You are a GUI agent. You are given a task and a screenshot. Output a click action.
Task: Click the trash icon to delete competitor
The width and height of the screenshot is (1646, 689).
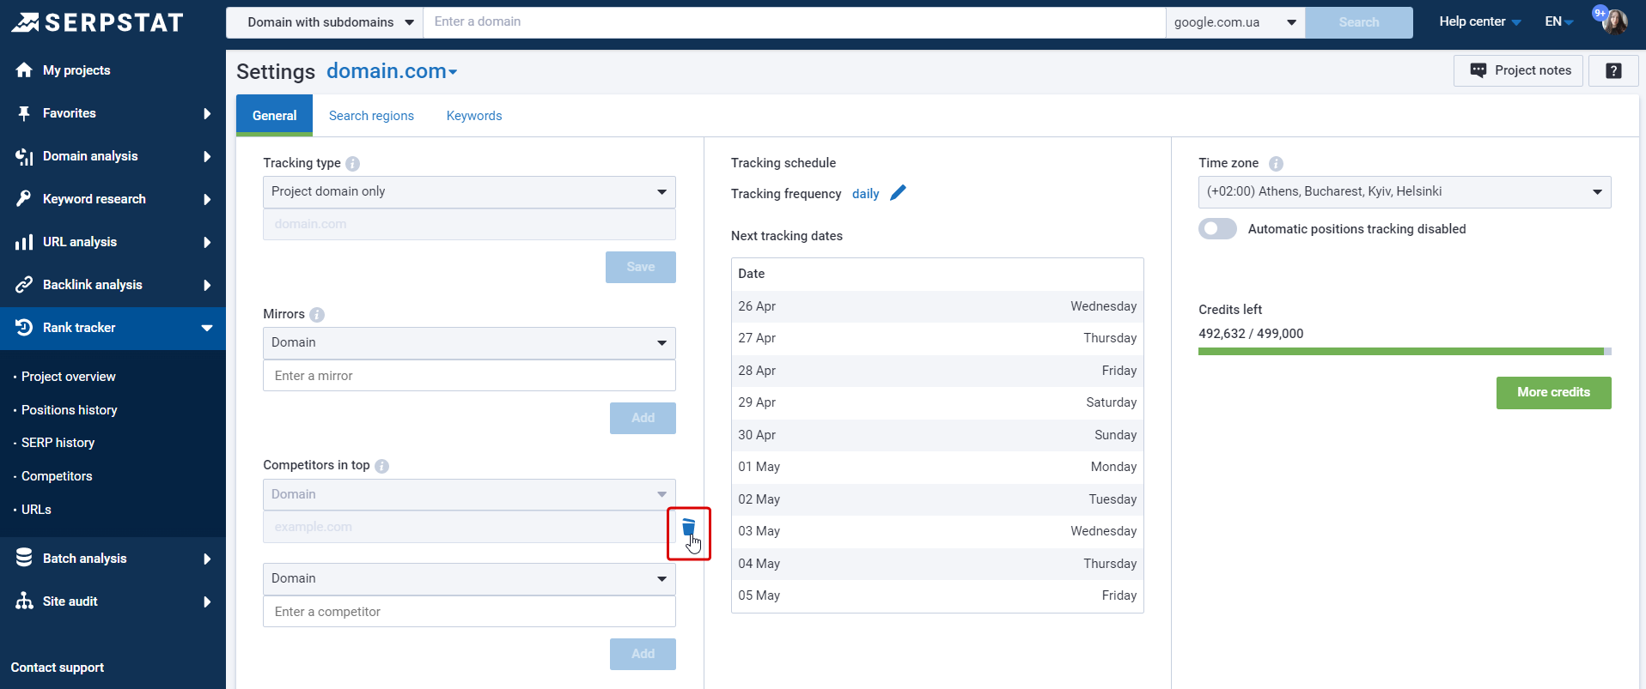tap(688, 527)
